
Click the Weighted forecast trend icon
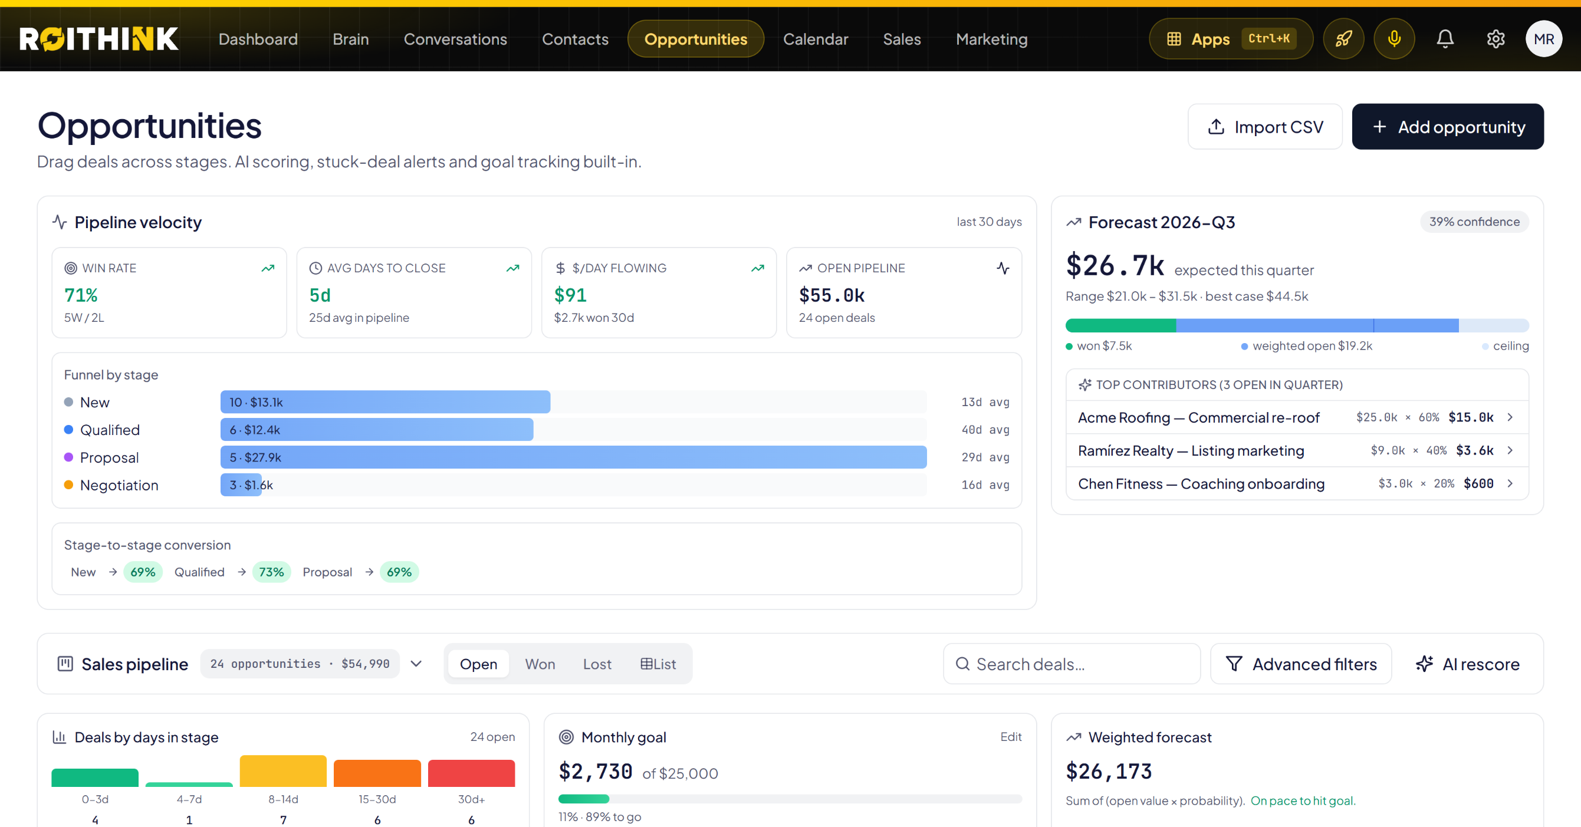[1073, 737]
